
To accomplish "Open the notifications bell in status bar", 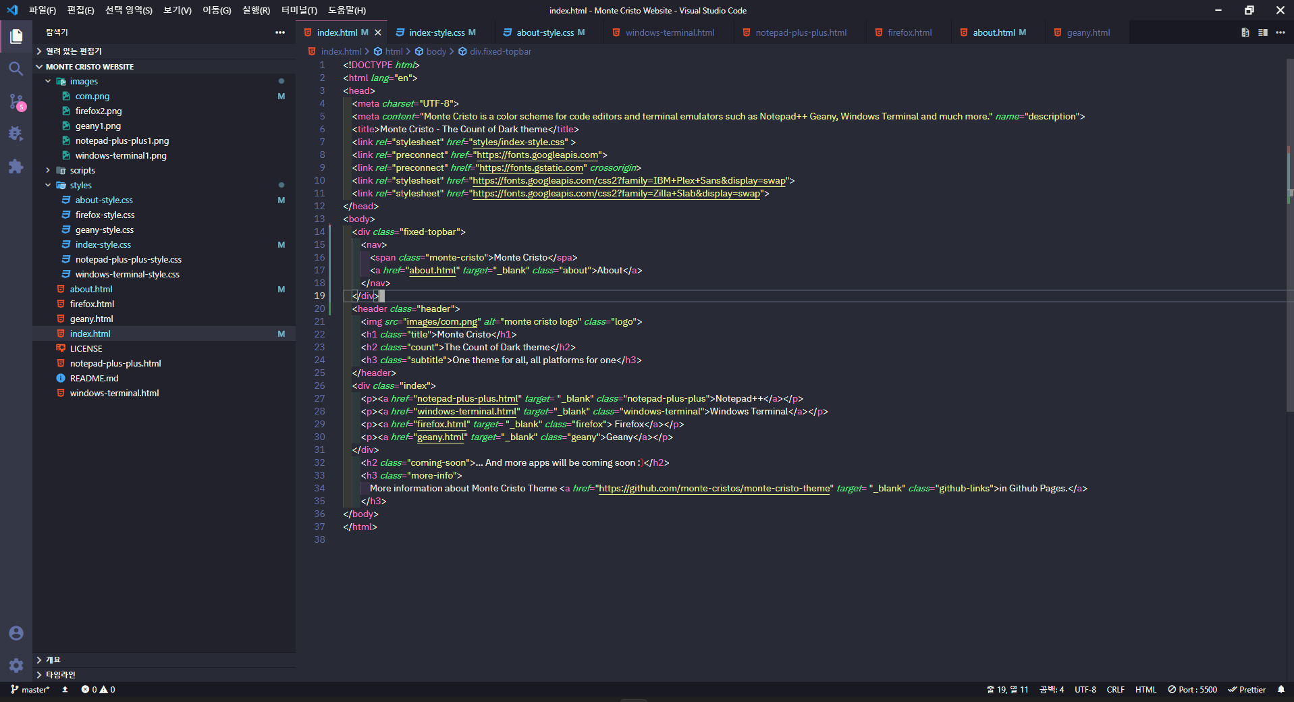I will (1280, 690).
